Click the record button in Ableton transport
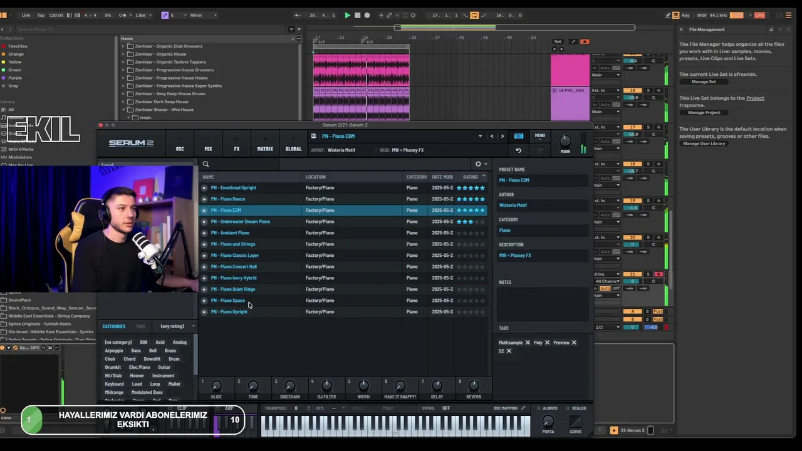This screenshot has height=451, width=802. pyautogui.click(x=367, y=15)
